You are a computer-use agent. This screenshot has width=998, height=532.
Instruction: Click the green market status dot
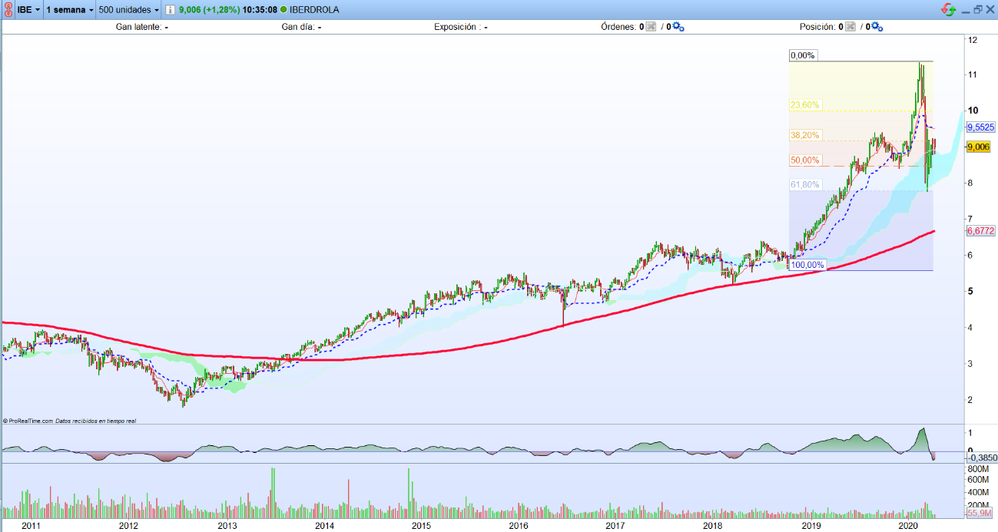[x=283, y=10]
